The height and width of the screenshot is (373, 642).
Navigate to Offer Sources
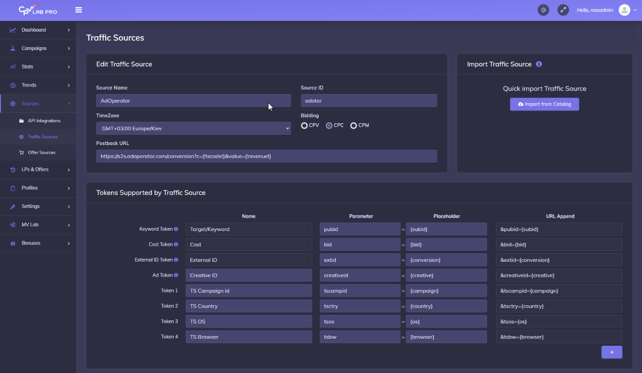click(42, 152)
